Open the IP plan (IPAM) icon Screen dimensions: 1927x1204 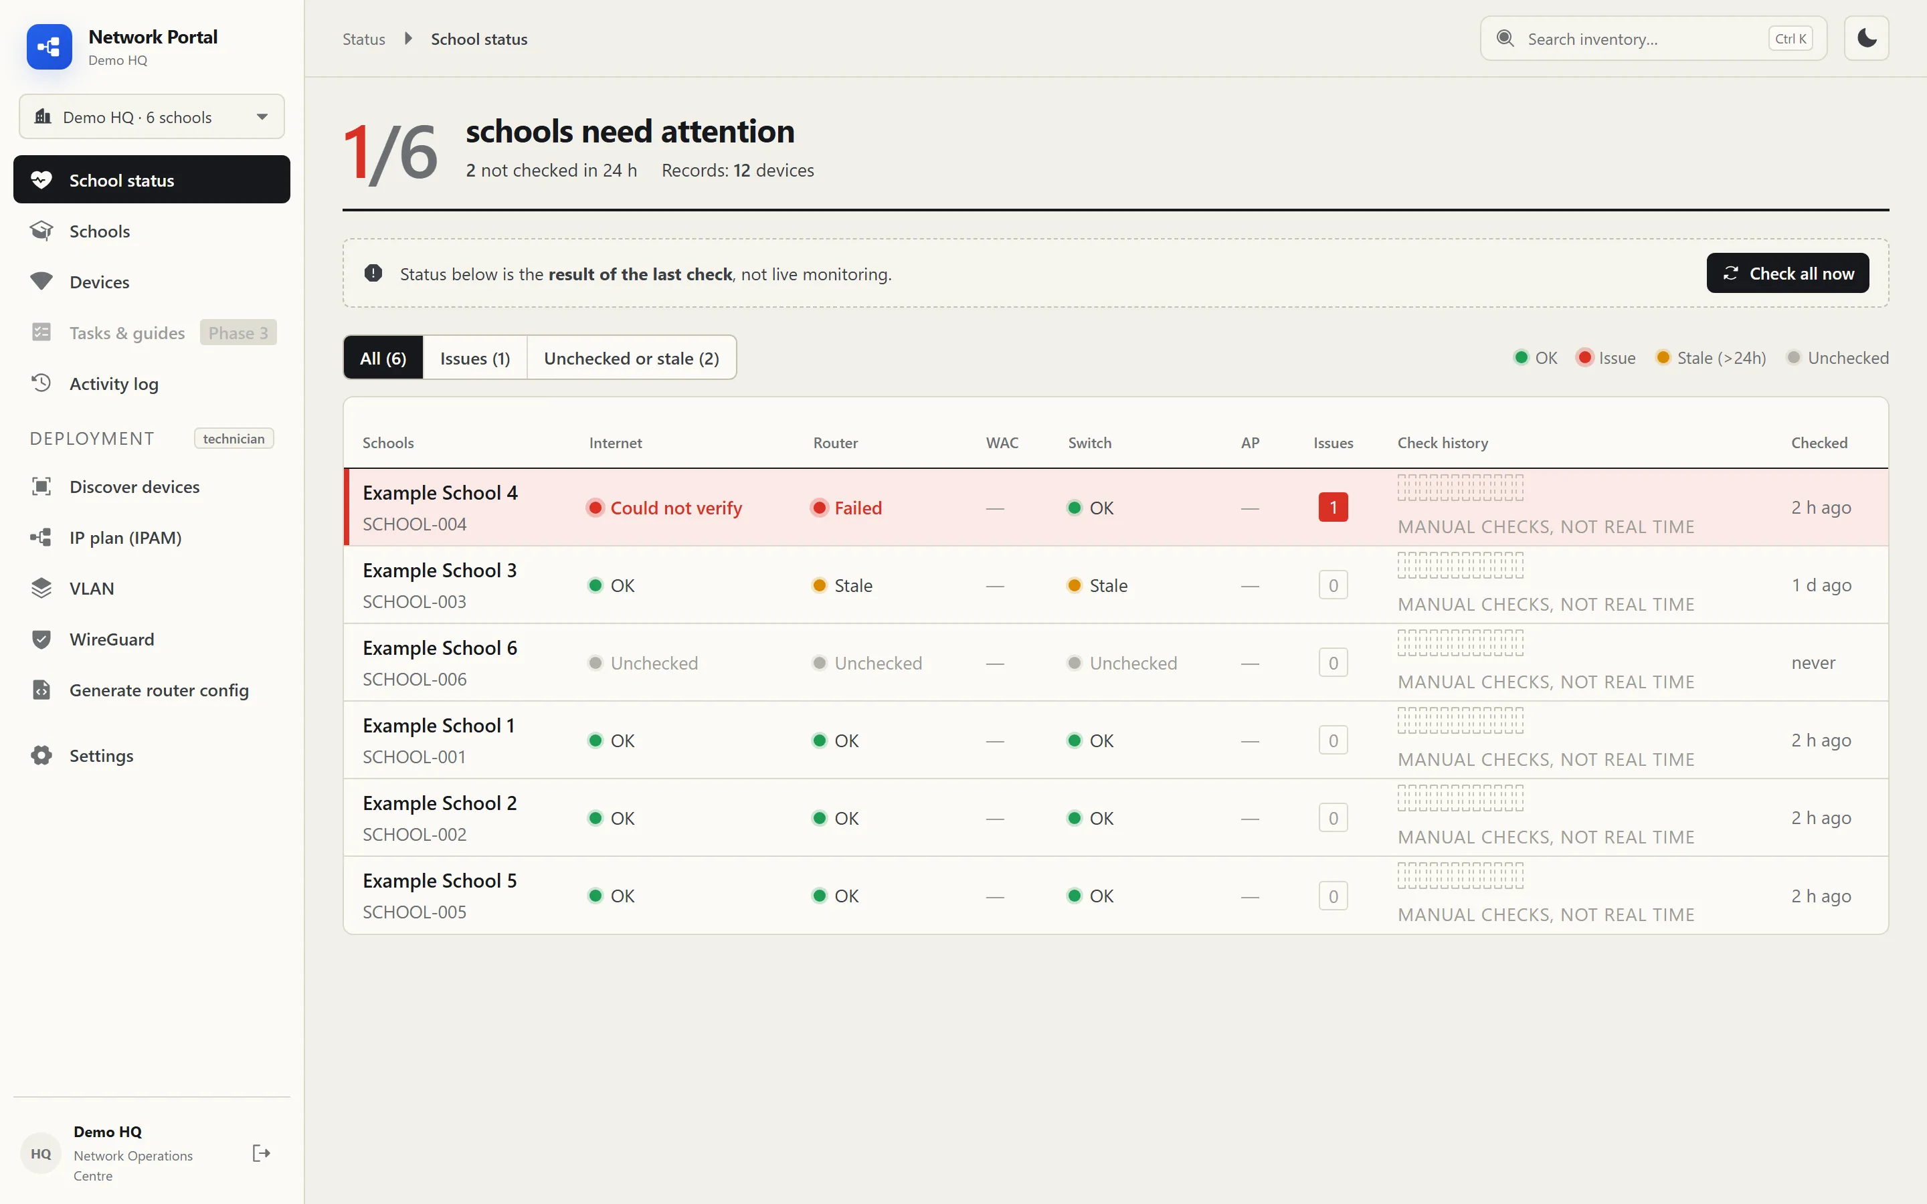41,538
